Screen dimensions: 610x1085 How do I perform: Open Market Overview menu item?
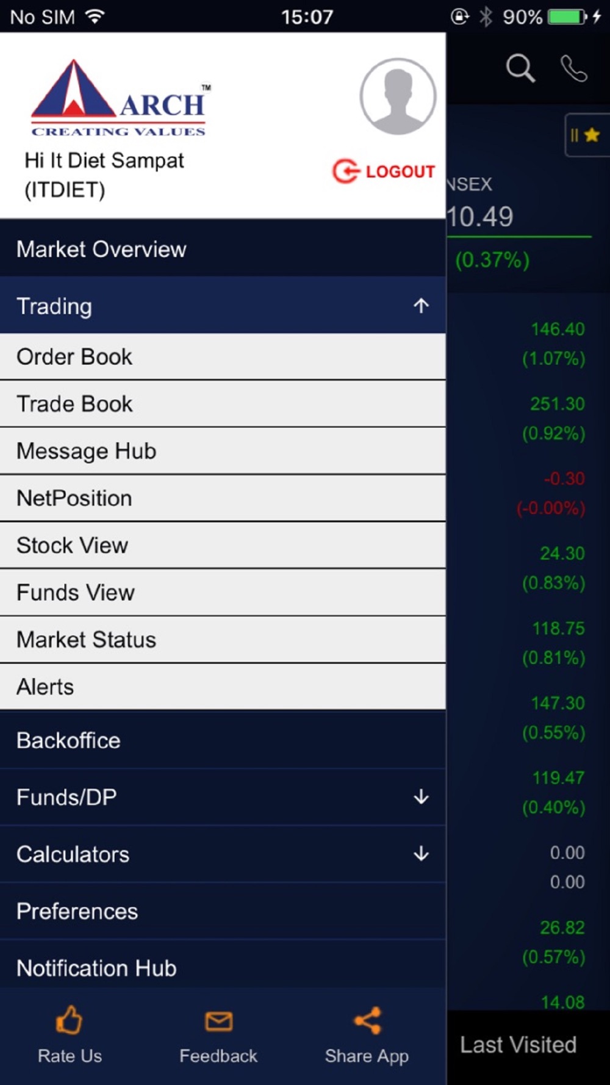(223, 249)
